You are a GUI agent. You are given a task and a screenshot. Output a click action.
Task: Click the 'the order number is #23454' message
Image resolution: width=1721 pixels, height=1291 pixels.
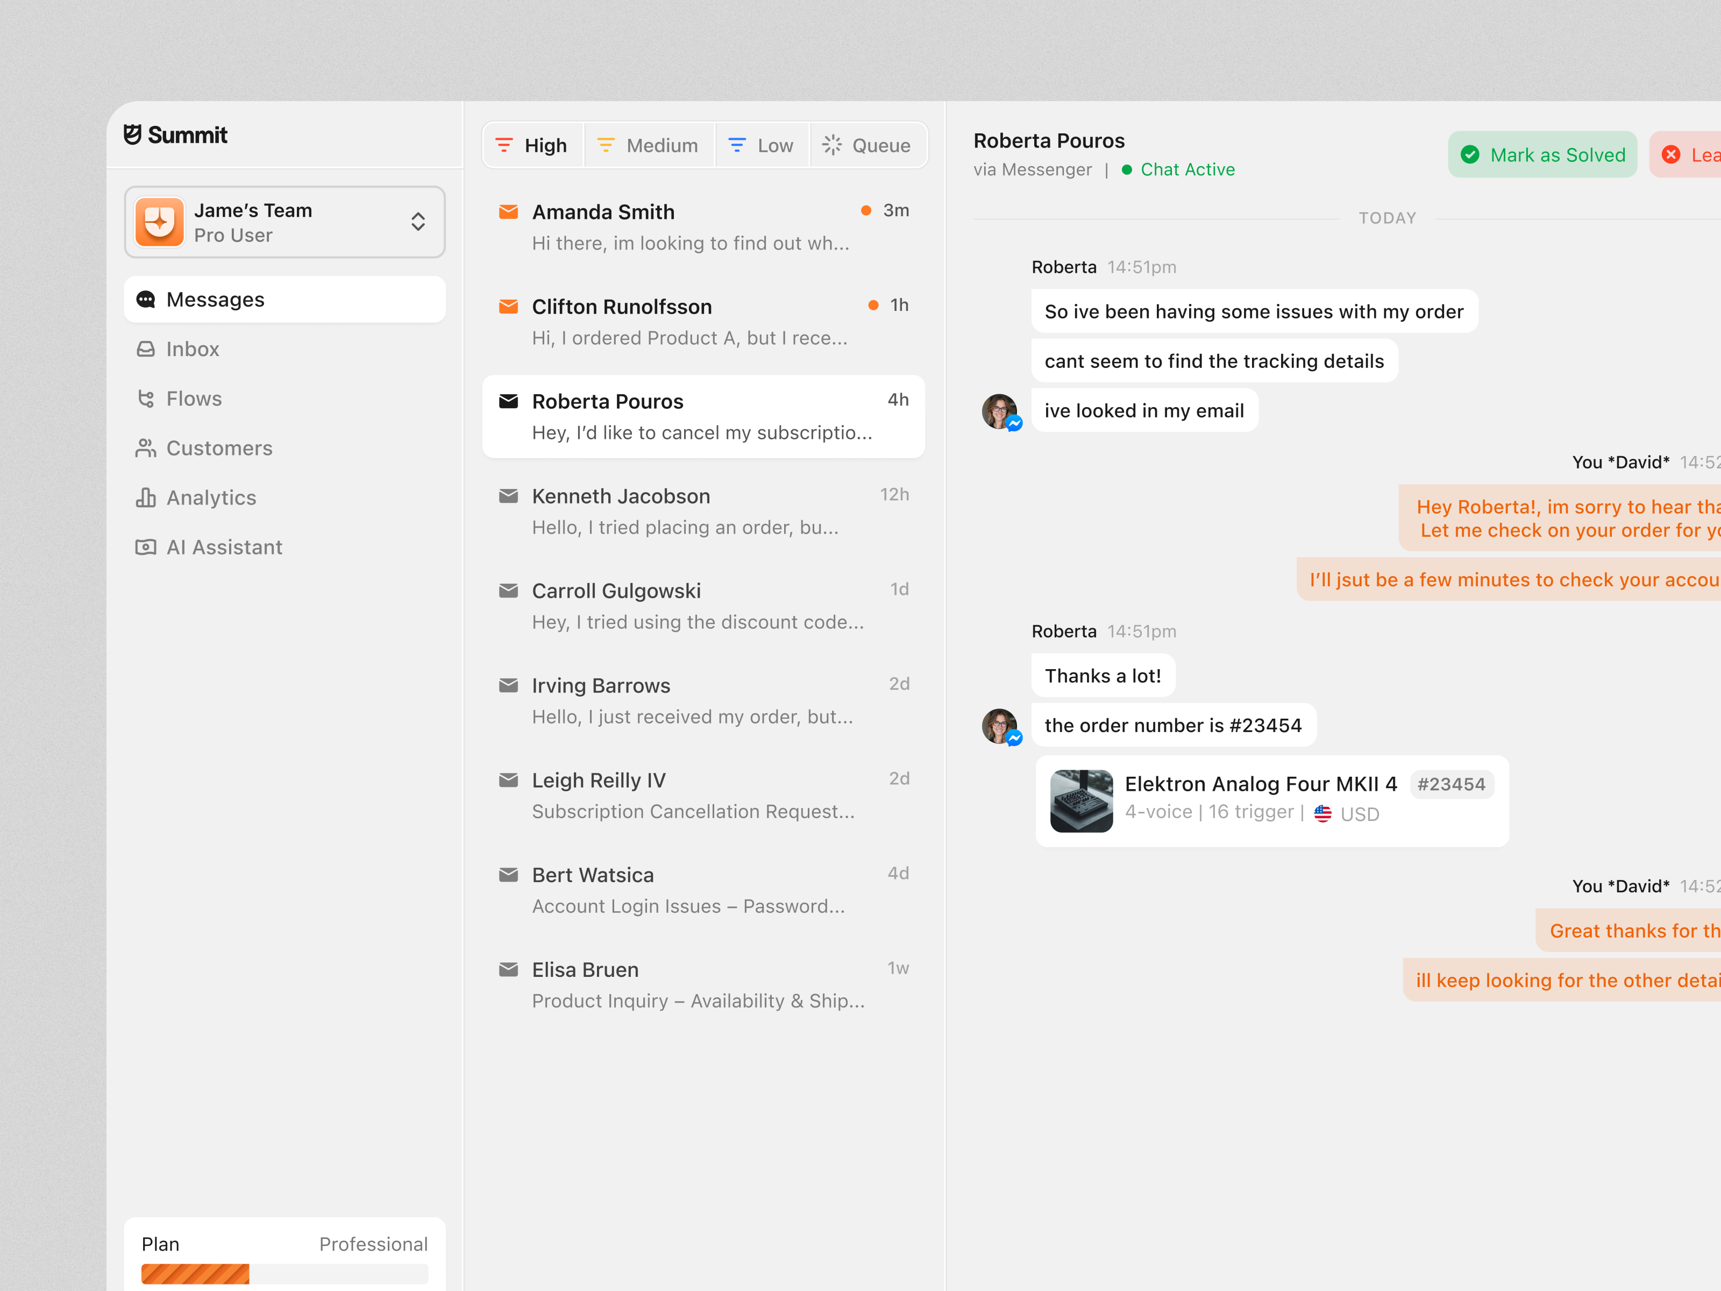(x=1174, y=725)
